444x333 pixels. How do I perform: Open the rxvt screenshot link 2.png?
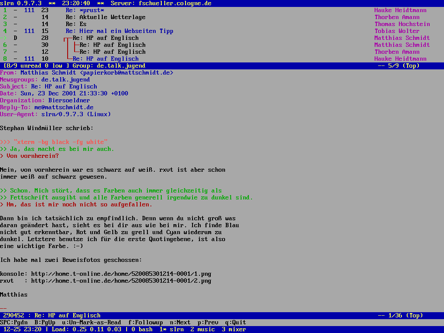click(x=121, y=281)
